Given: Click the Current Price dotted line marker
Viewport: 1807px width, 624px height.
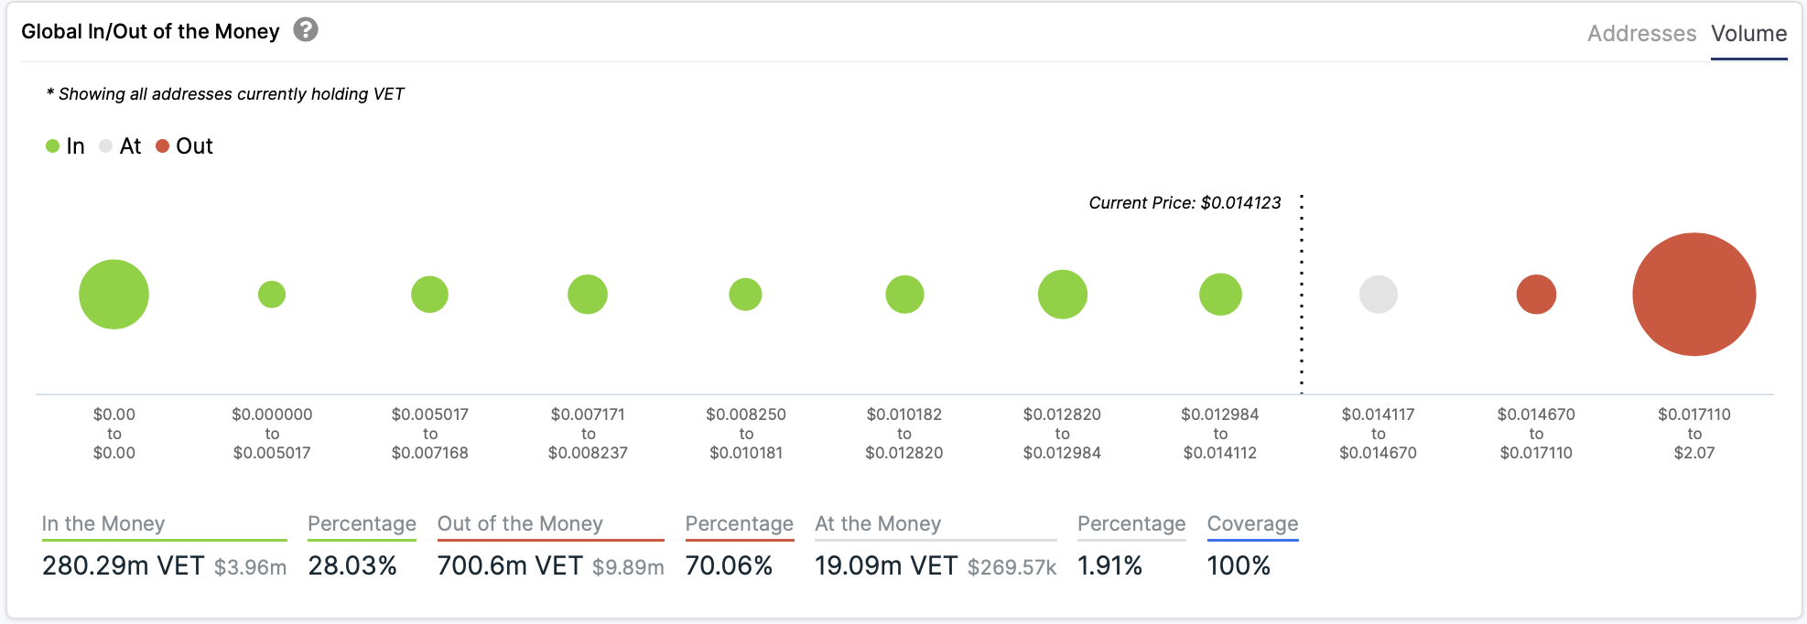Looking at the screenshot, I should [1301, 293].
